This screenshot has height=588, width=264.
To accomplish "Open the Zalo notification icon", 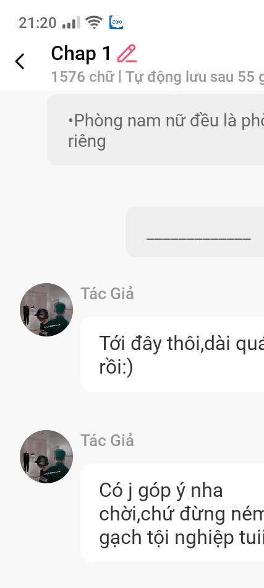I will (116, 22).
